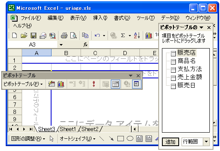Open Print Preview icon
The width and height of the screenshot is (220, 151).
74,36
